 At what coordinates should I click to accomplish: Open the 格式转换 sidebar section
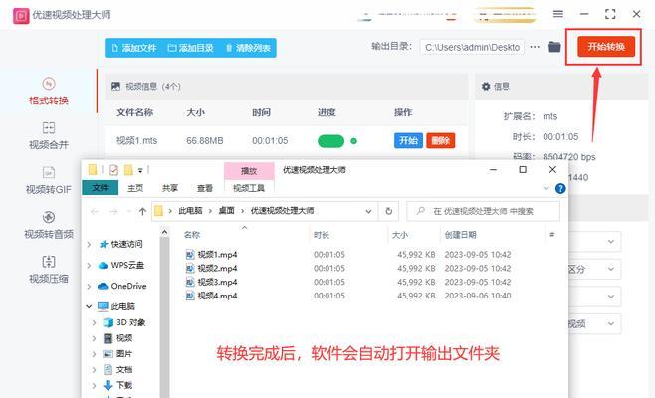click(49, 92)
